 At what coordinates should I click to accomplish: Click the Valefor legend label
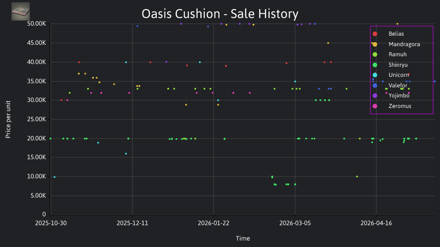(x=398, y=86)
